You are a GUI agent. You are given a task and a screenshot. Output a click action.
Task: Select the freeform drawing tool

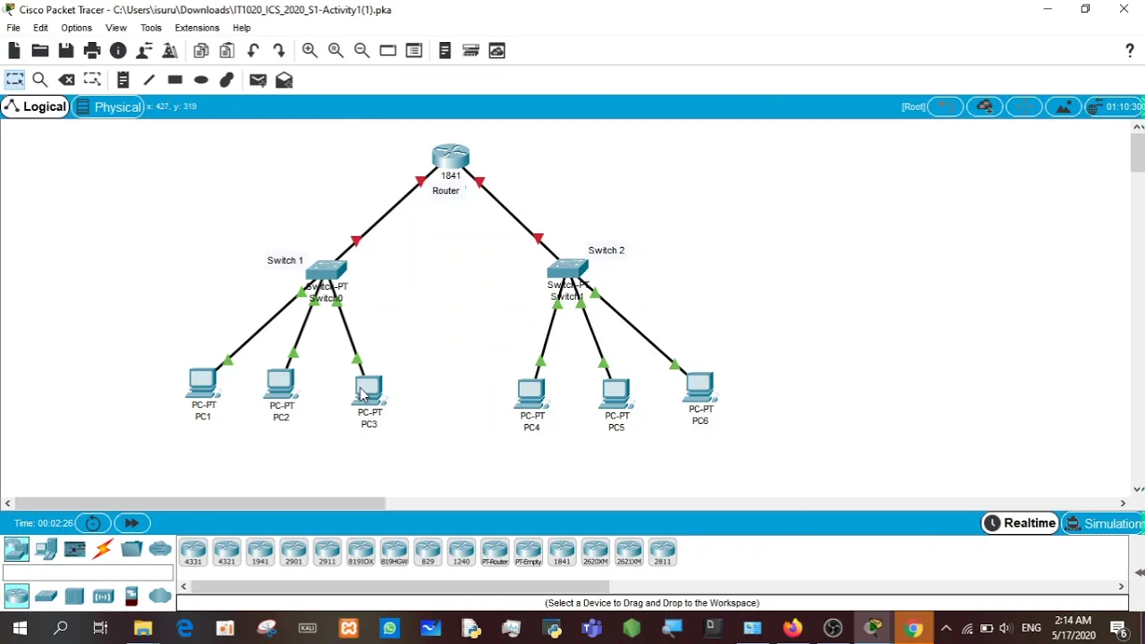click(x=227, y=80)
